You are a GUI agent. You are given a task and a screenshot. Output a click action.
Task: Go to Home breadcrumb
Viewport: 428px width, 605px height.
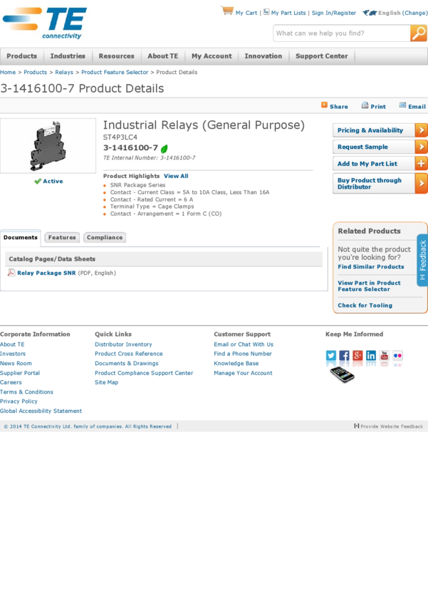(x=8, y=72)
